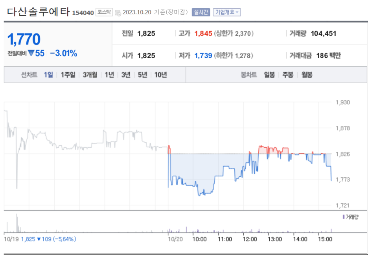Switch to the 3개월 chart period

tap(90, 75)
